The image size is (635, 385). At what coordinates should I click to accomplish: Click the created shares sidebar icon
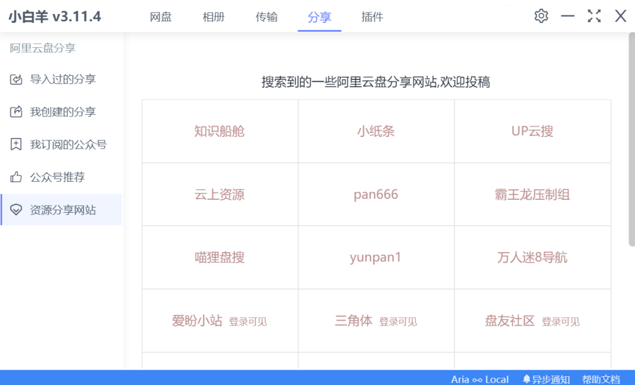click(16, 112)
